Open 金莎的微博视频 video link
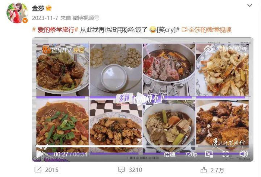 (x=210, y=30)
